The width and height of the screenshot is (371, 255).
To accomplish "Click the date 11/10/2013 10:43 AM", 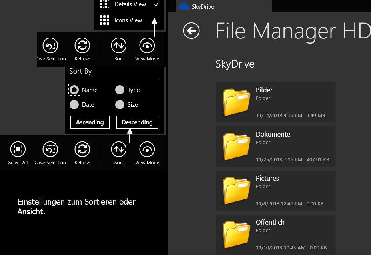I will click(281, 248).
